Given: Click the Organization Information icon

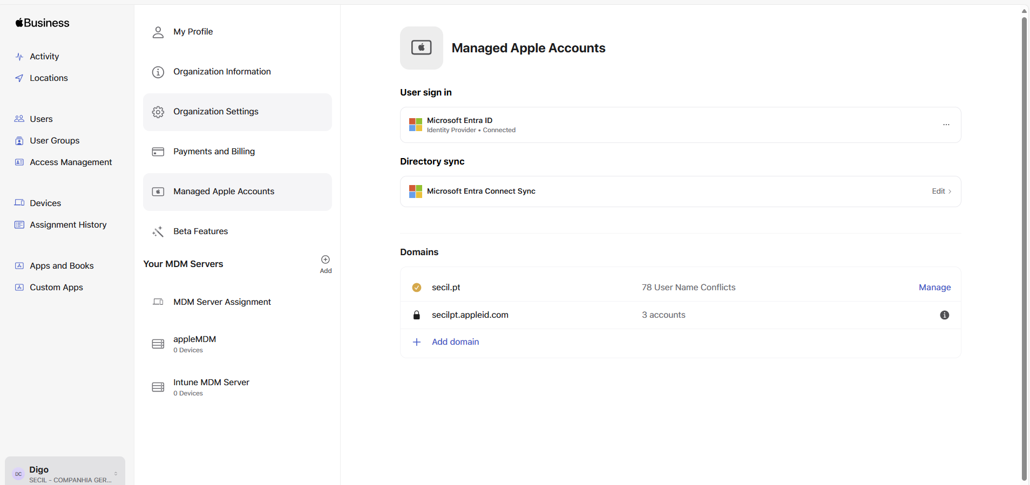Looking at the screenshot, I should [158, 72].
